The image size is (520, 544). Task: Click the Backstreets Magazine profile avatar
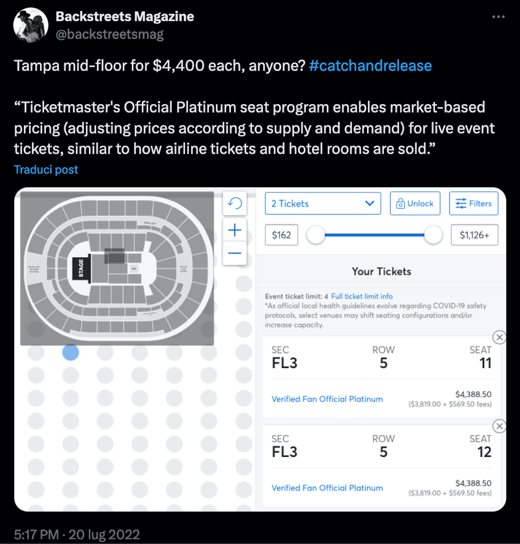pos(31,25)
